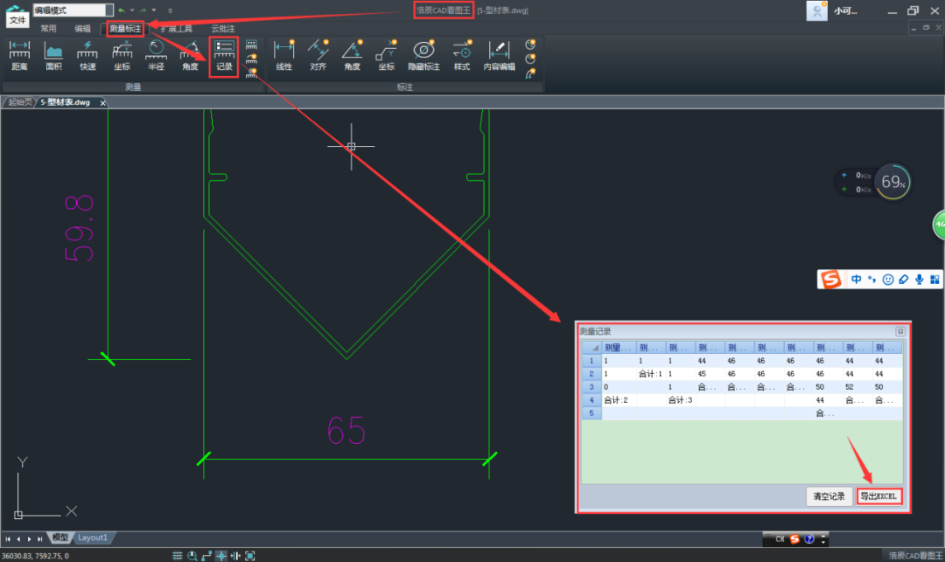The image size is (945, 562).
Task: Jump to the first layout tab arrow
Action: click(8, 539)
